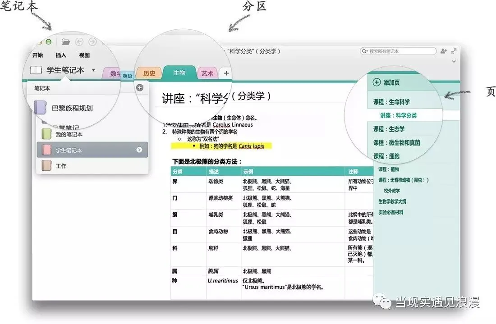Screen dimensions: 496x324
Task: Add a new notebook with plus icon
Action: [x=139, y=87]
